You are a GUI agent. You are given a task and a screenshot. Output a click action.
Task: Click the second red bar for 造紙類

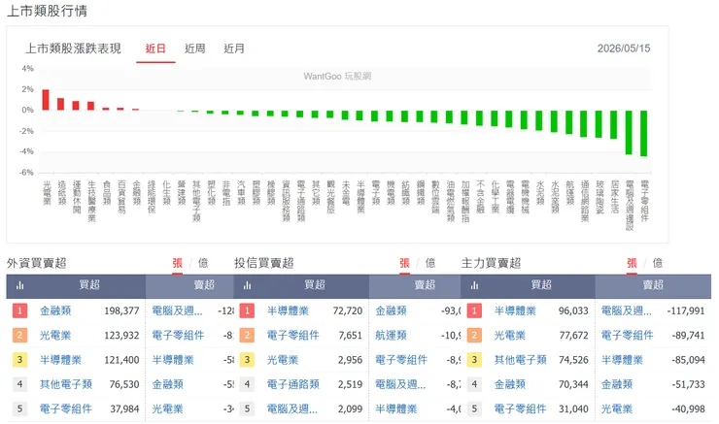pos(60,104)
